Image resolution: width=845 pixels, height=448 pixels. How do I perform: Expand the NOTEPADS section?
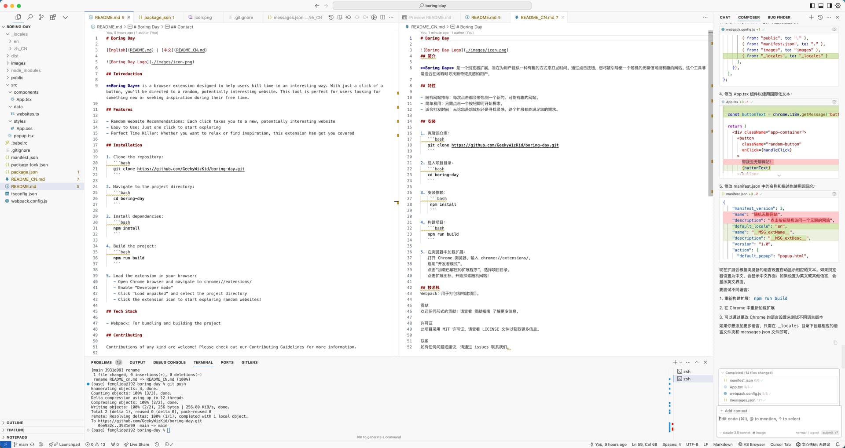point(42,437)
